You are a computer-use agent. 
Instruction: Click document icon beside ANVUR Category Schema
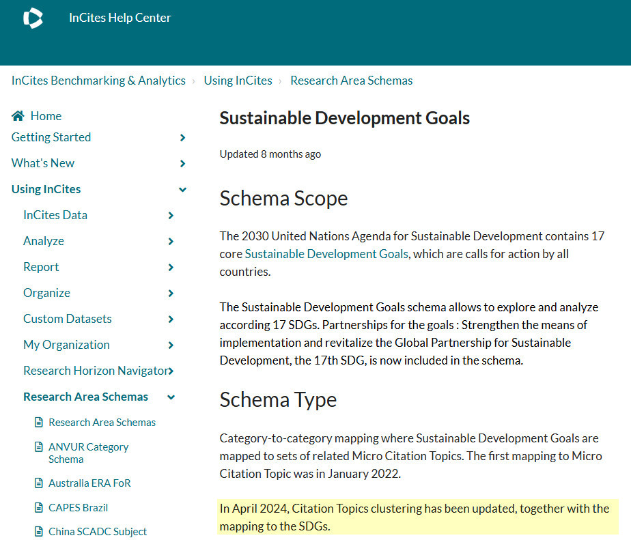[x=39, y=446]
